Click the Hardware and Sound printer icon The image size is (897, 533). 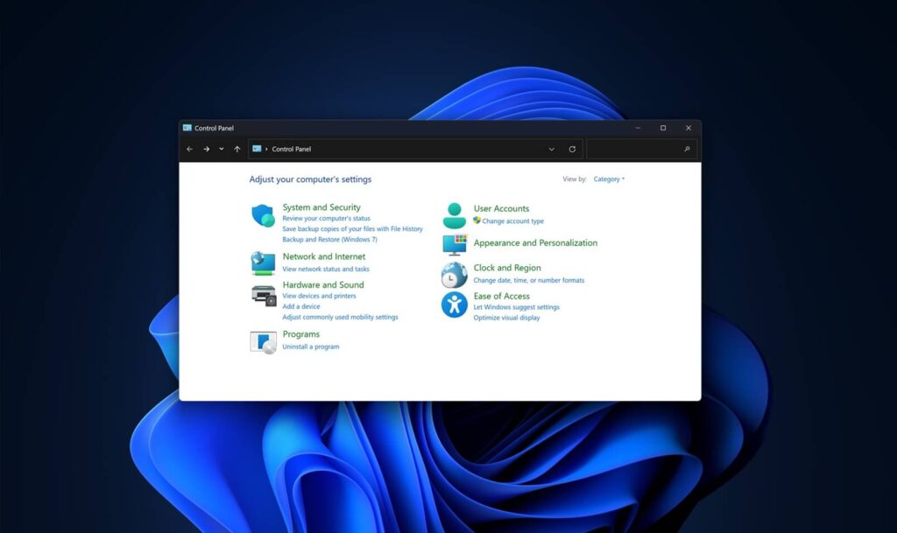[263, 295]
